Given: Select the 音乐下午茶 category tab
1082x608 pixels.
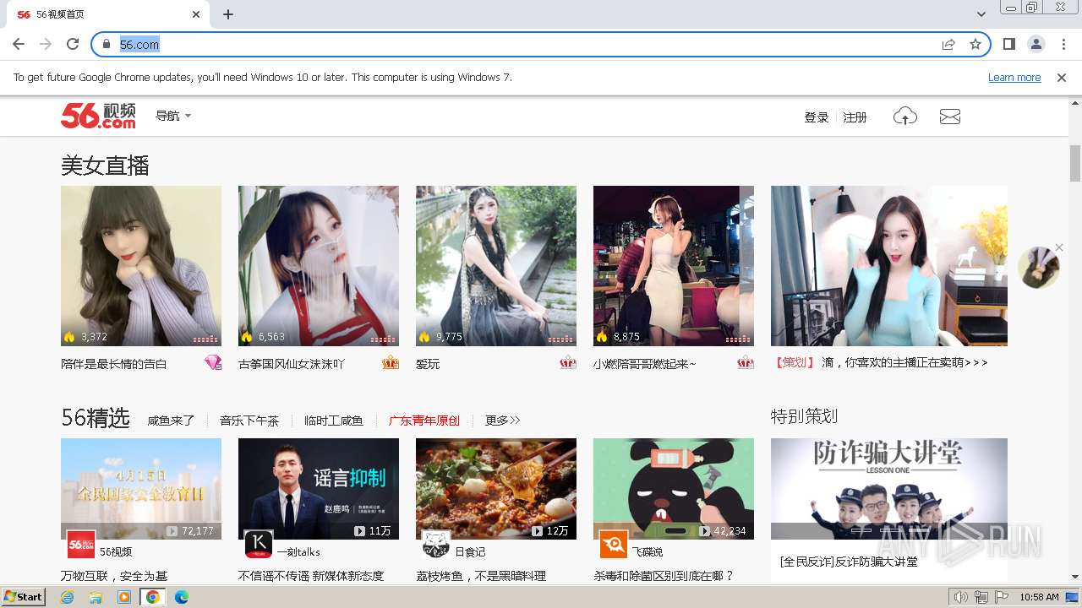Looking at the screenshot, I should point(249,420).
